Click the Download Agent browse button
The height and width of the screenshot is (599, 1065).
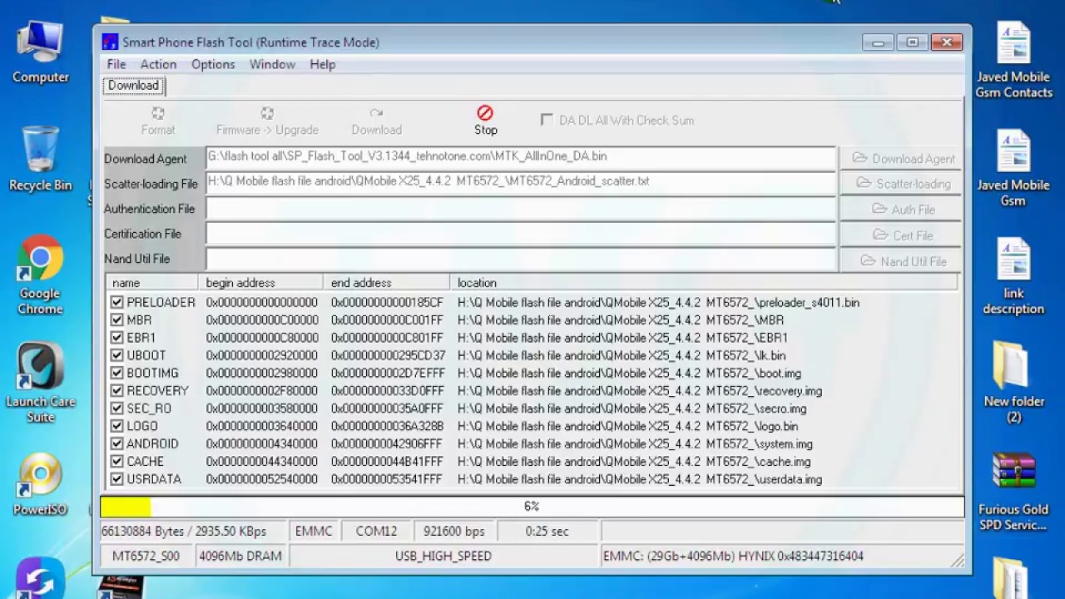point(901,159)
